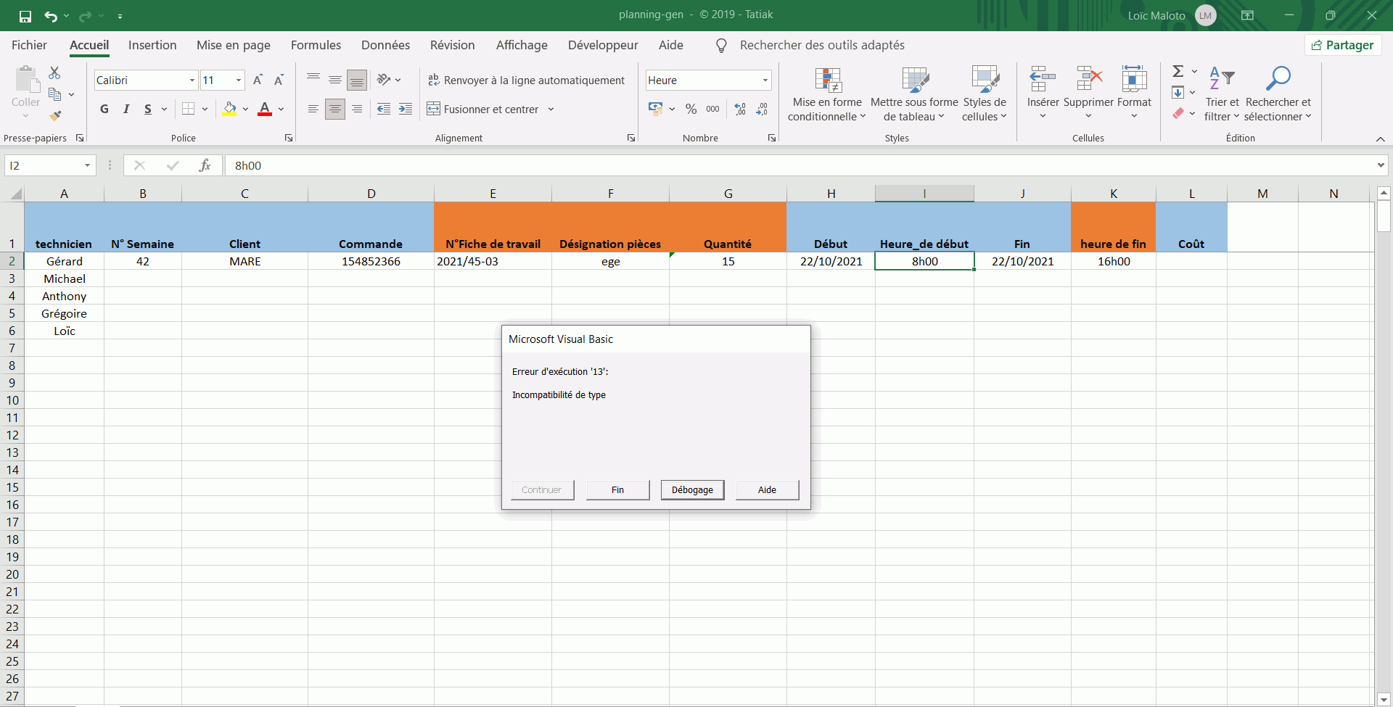The image size is (1393, 707).
Task: Click the Format Painter brush icon
Action: click(55, 116)
